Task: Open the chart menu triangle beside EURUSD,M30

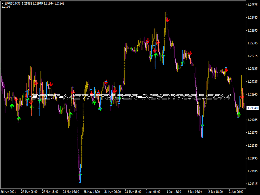Action: 3,3
